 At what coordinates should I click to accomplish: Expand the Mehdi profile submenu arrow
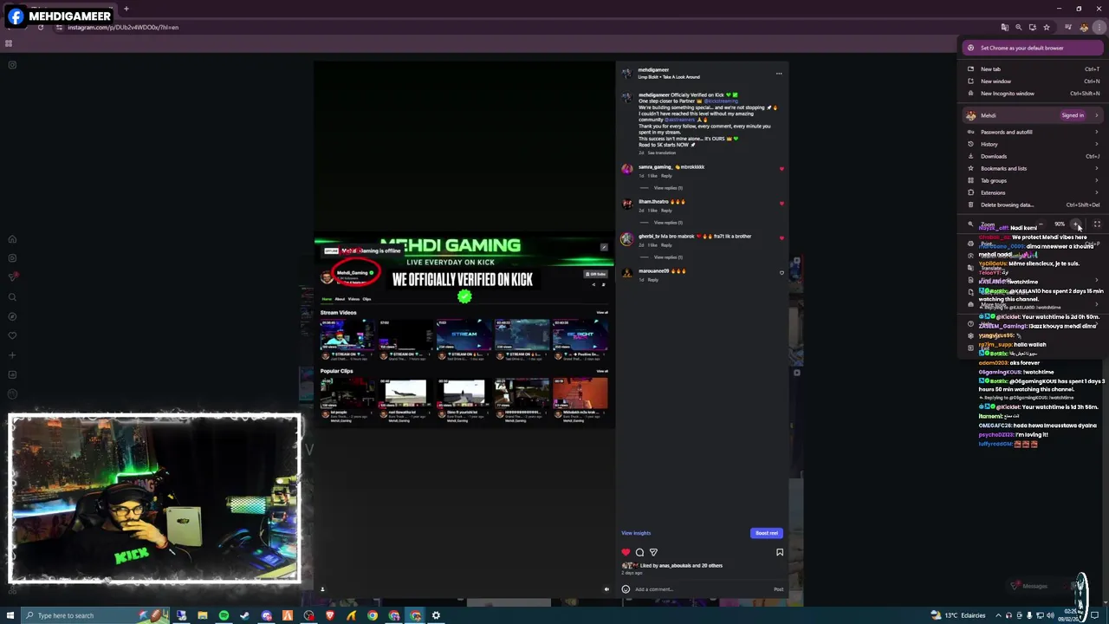[1096, 115]
